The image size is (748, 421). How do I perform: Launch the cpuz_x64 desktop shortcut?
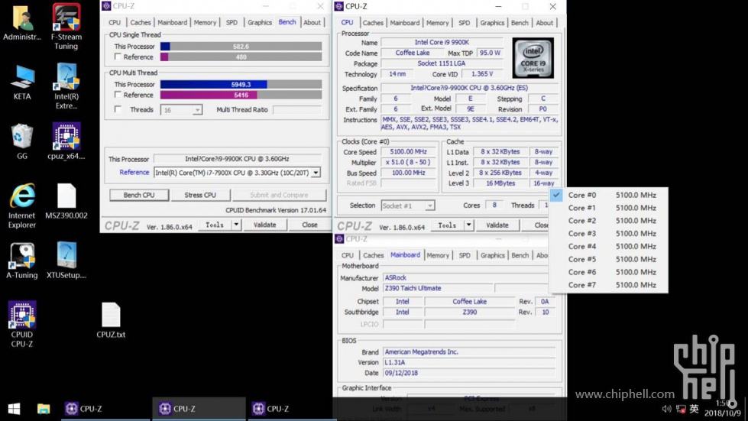click(x=66, y=141)
